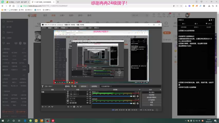The image size is (219, 123).
Task: Toggle lock on 显示器采集 source
Action: (90, 103)
